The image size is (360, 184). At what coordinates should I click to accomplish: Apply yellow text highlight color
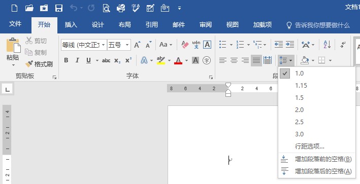pos(161,60)
